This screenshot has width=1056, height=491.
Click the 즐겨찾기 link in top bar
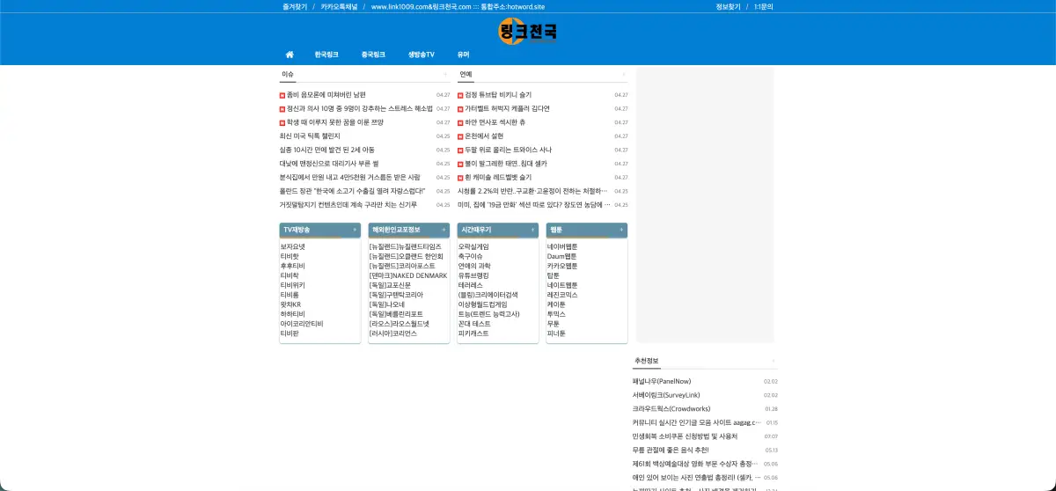coord(293,6)
